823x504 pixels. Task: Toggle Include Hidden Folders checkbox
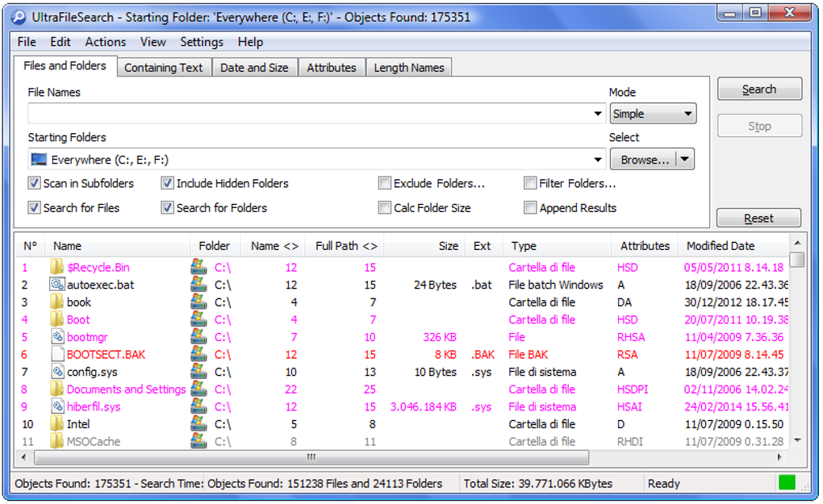tap(168, 183)
